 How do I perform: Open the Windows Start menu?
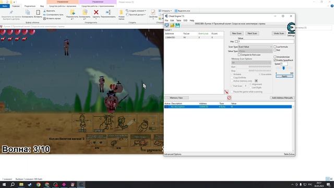[4, 184]
